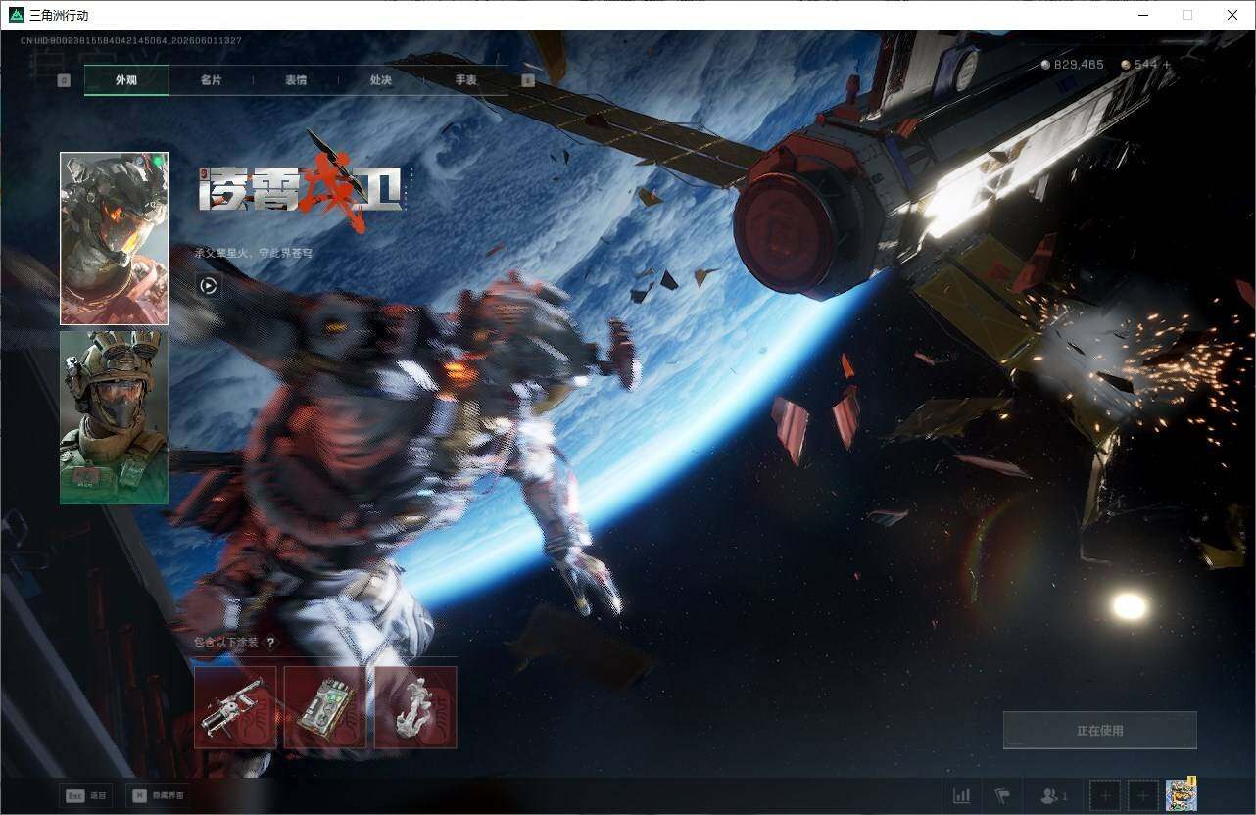View the included weapon skin item
The width and height of the screenshot is (1256, 815).
click(x=235, y=707)
